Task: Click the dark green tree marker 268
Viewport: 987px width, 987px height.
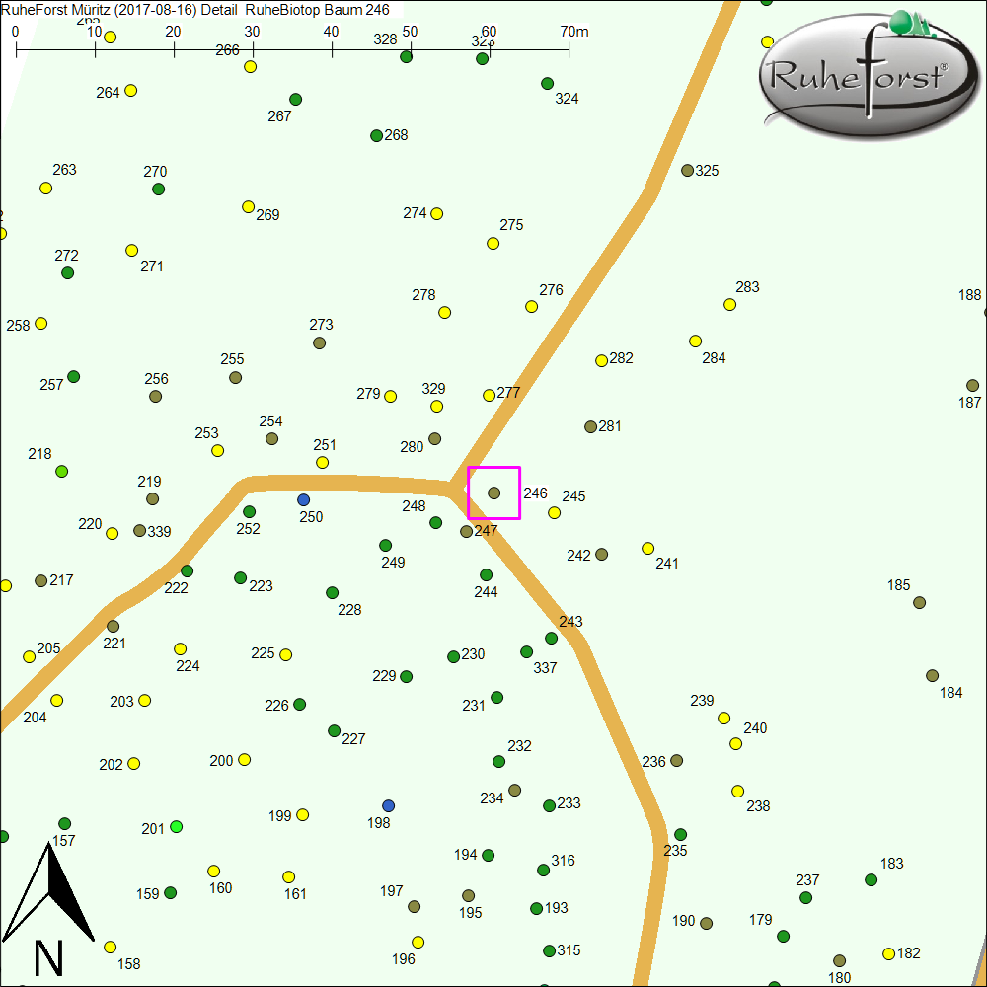Action: [376, 135]
